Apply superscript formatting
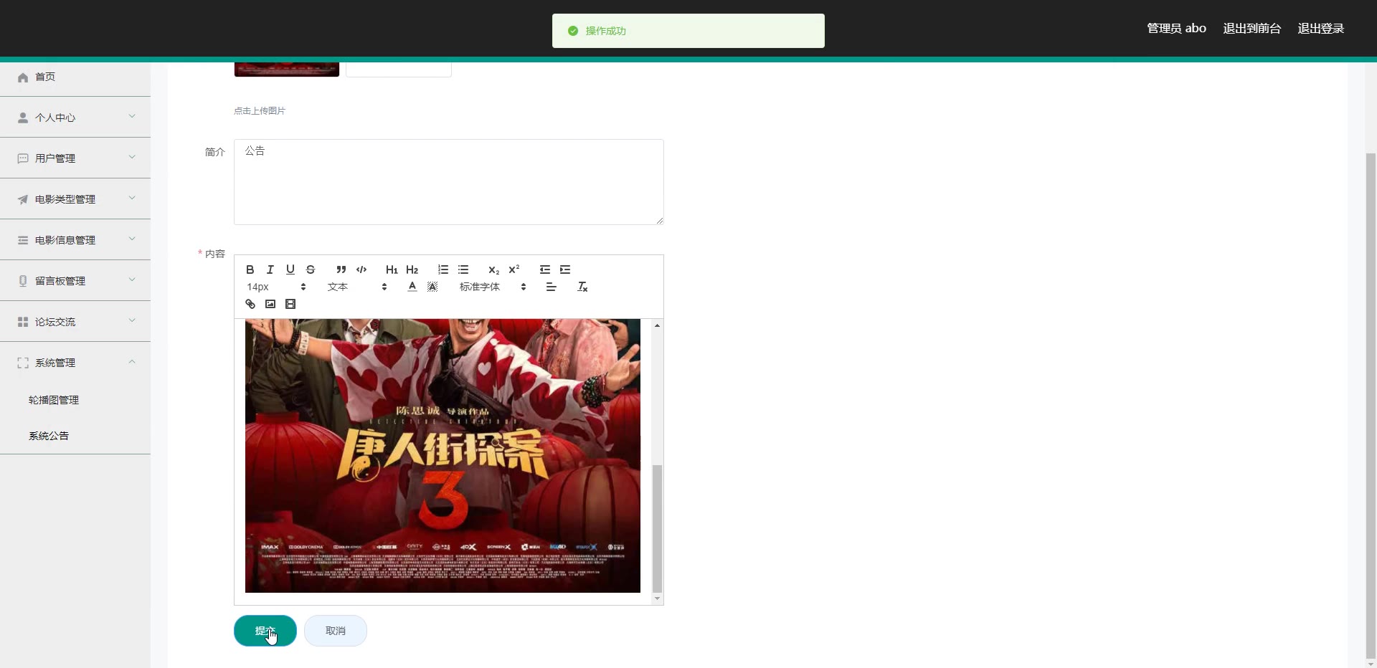The width and height of the screenshot is (1377, 668). click(514, 269)
